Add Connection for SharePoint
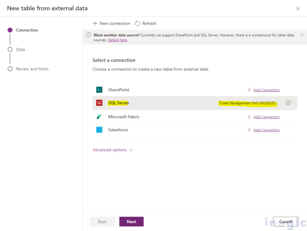 click(x=267, y=90)
